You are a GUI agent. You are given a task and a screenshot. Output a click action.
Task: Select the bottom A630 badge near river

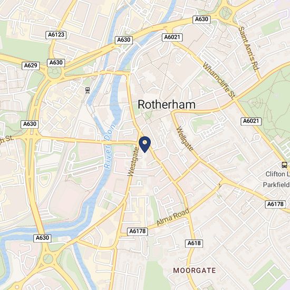click(x=42, y=238)
